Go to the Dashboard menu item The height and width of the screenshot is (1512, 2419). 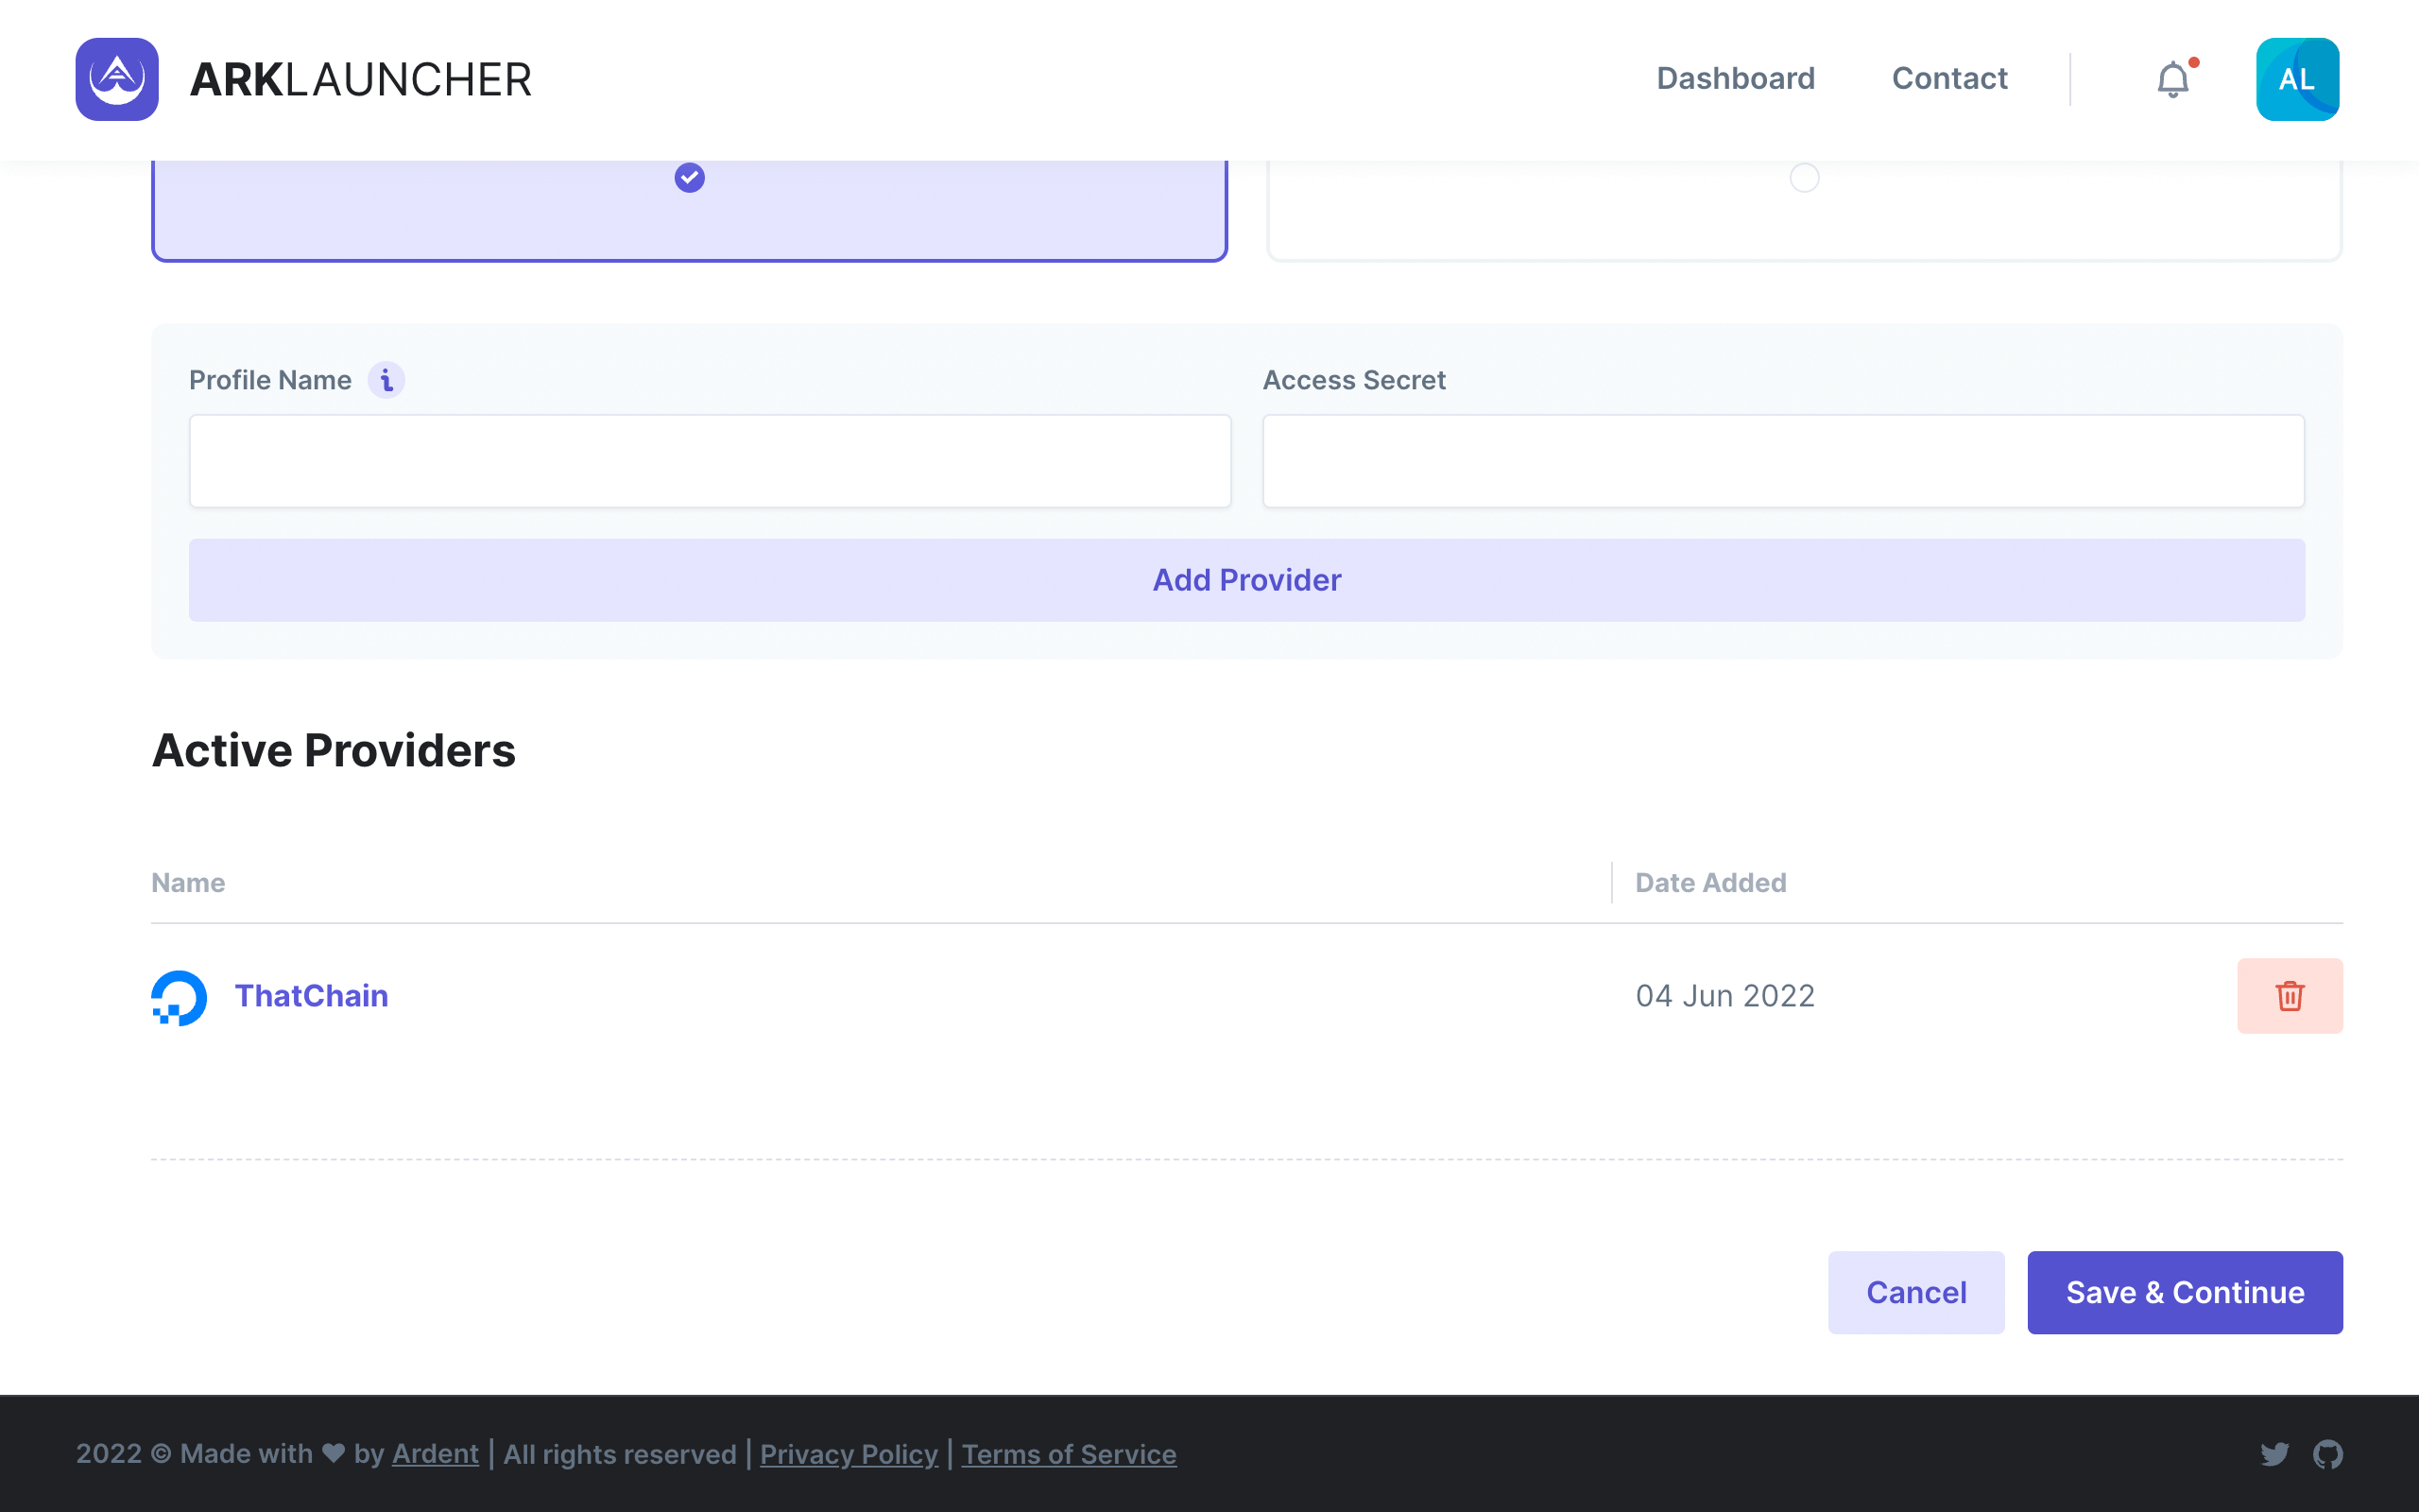[x=1735, y=79]
